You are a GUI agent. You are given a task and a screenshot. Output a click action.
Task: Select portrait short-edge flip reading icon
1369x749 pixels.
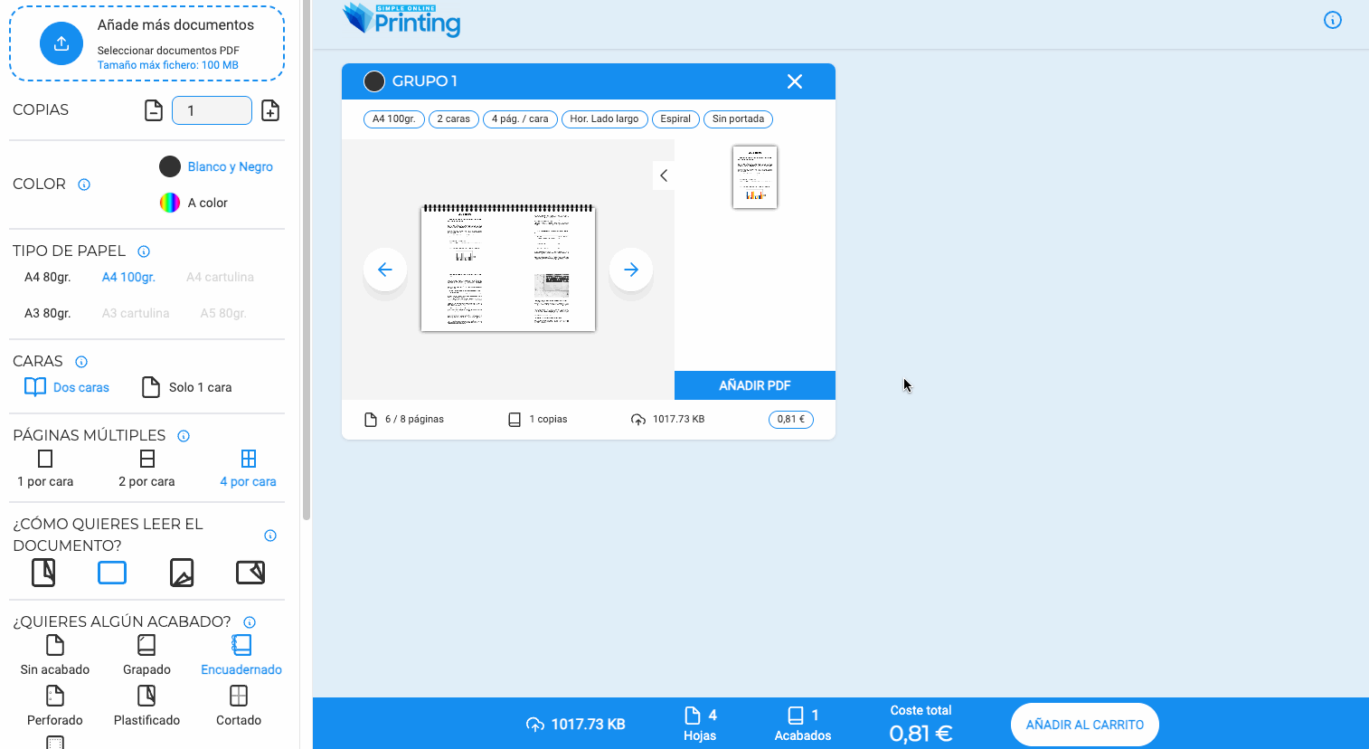(x=182, y=573)
